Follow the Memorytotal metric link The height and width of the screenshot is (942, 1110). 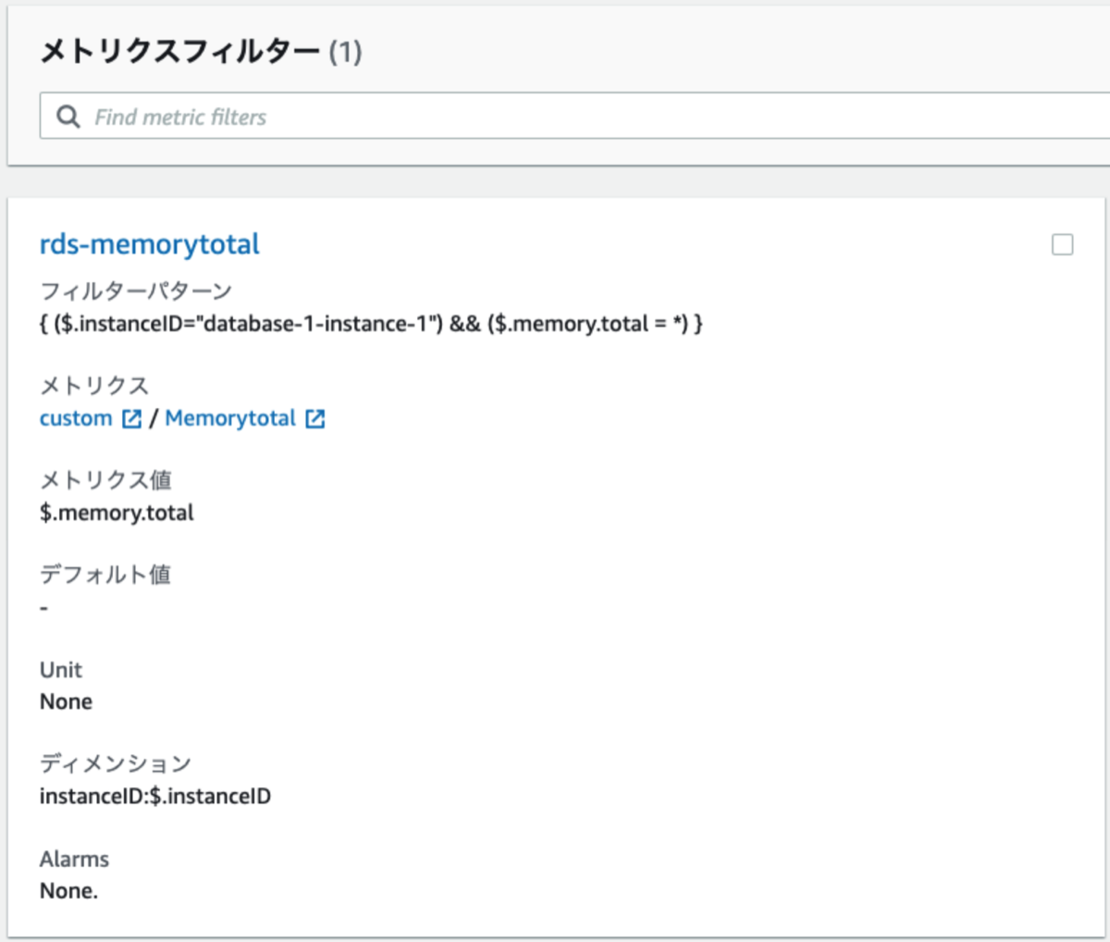[229, 418]
